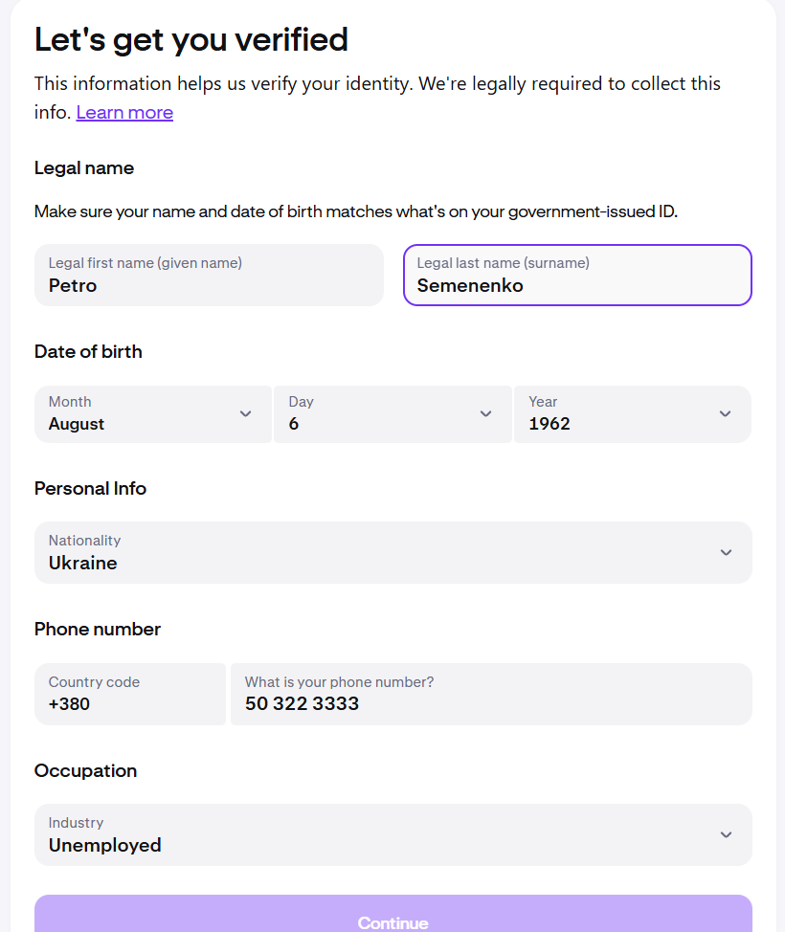Click the chevron arrow in the Nationality field
Viewport: 785px width, 932px height.
726,552
